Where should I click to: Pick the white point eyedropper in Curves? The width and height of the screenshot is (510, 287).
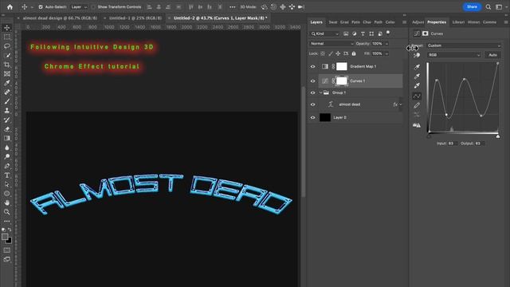point(417,85)
